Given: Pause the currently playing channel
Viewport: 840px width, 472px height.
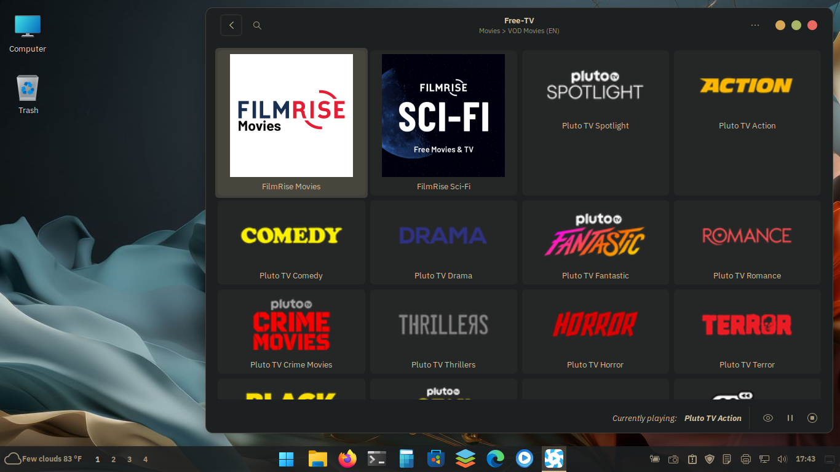Looking at the screenshot, I should (790, 418).
